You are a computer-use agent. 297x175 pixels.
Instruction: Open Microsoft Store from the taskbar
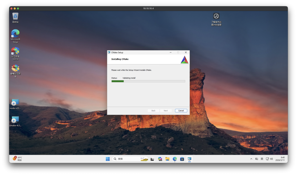pyautogui.click(x=182, y=159)
